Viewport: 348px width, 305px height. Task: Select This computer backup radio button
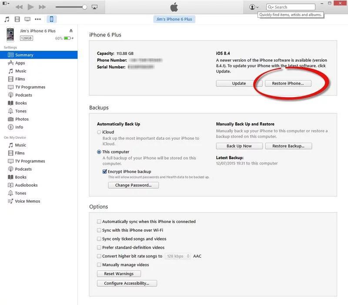(99, 152)
